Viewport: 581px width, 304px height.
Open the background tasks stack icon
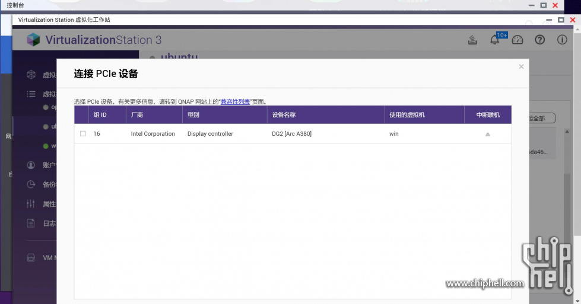(472, 40)
